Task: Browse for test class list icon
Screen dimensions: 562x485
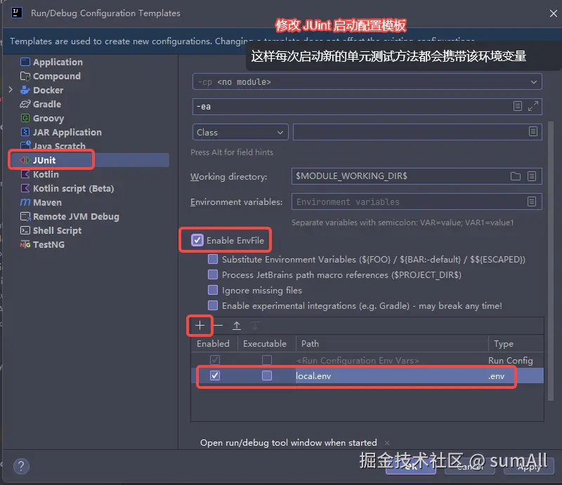Action: click(533, 131)
